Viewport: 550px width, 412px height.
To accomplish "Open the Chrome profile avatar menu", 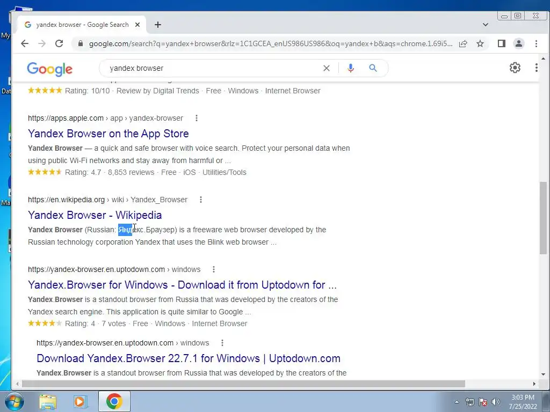I will 519,43.
